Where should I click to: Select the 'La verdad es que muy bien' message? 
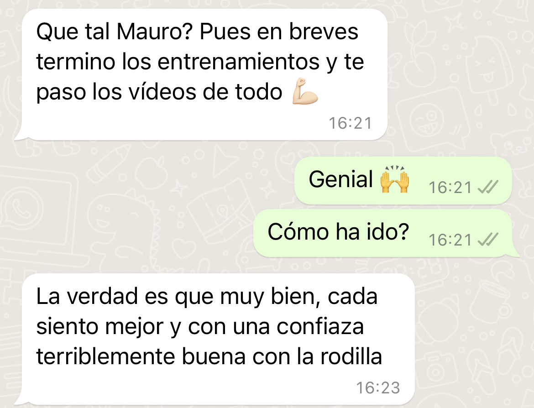pos(215,339)
